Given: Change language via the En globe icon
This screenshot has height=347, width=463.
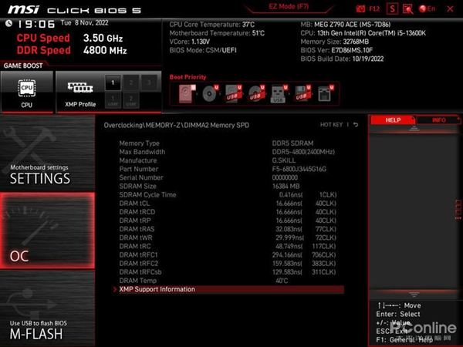Looking at the screenshot, I should (x=427, y=8).
